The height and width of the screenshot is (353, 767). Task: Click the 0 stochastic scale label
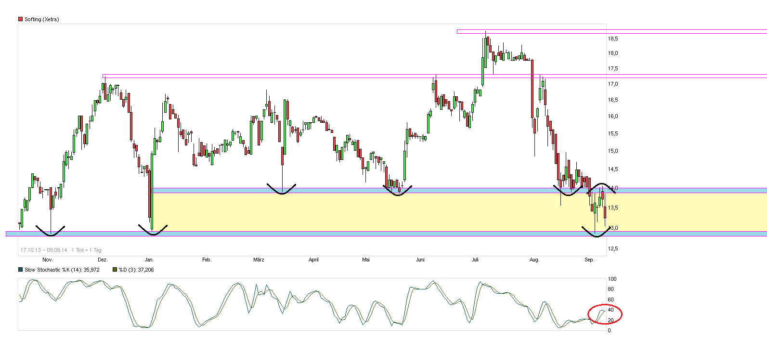[x=609, y=330]
